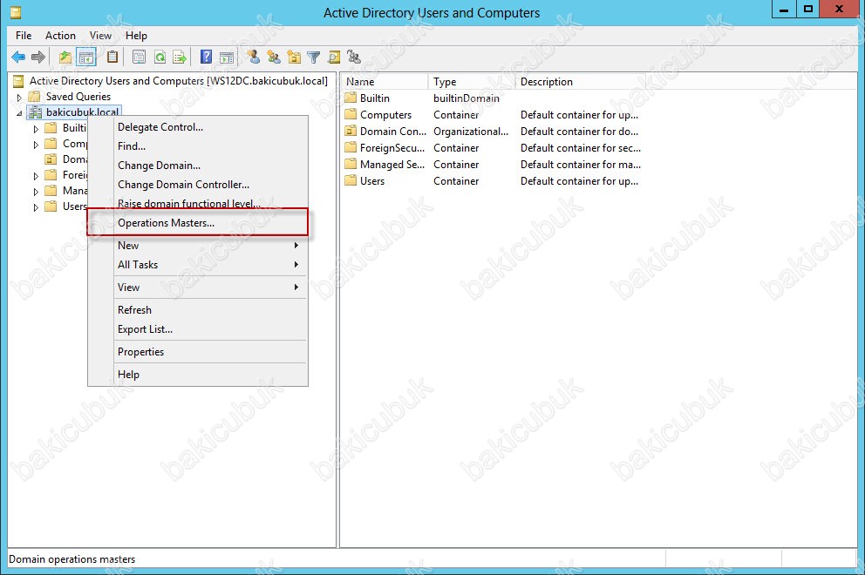865x575 pixels.
Task: Sort by the Description column header
Action: (581, 82)
